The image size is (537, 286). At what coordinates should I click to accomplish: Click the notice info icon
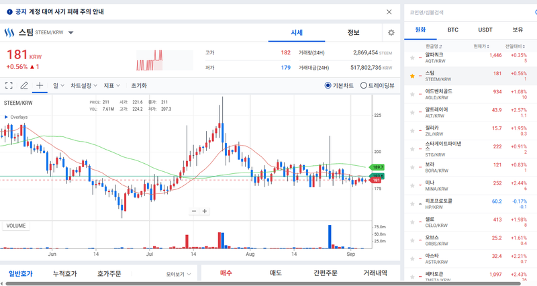coord(9,12)
